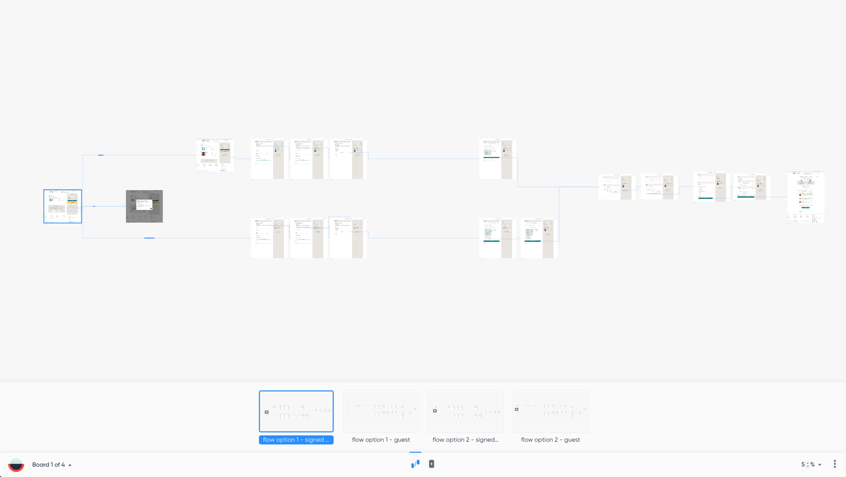Click the upper branch connector handle
The height and width of the screenshot is (477, 846).
tap(101, 155)
